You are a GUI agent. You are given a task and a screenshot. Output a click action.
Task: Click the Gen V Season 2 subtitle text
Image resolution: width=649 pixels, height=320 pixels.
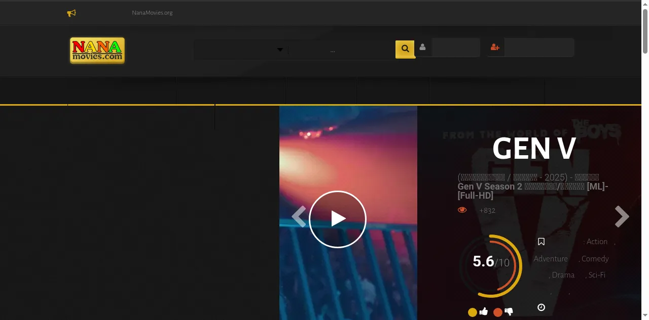(x=533, y=187)
